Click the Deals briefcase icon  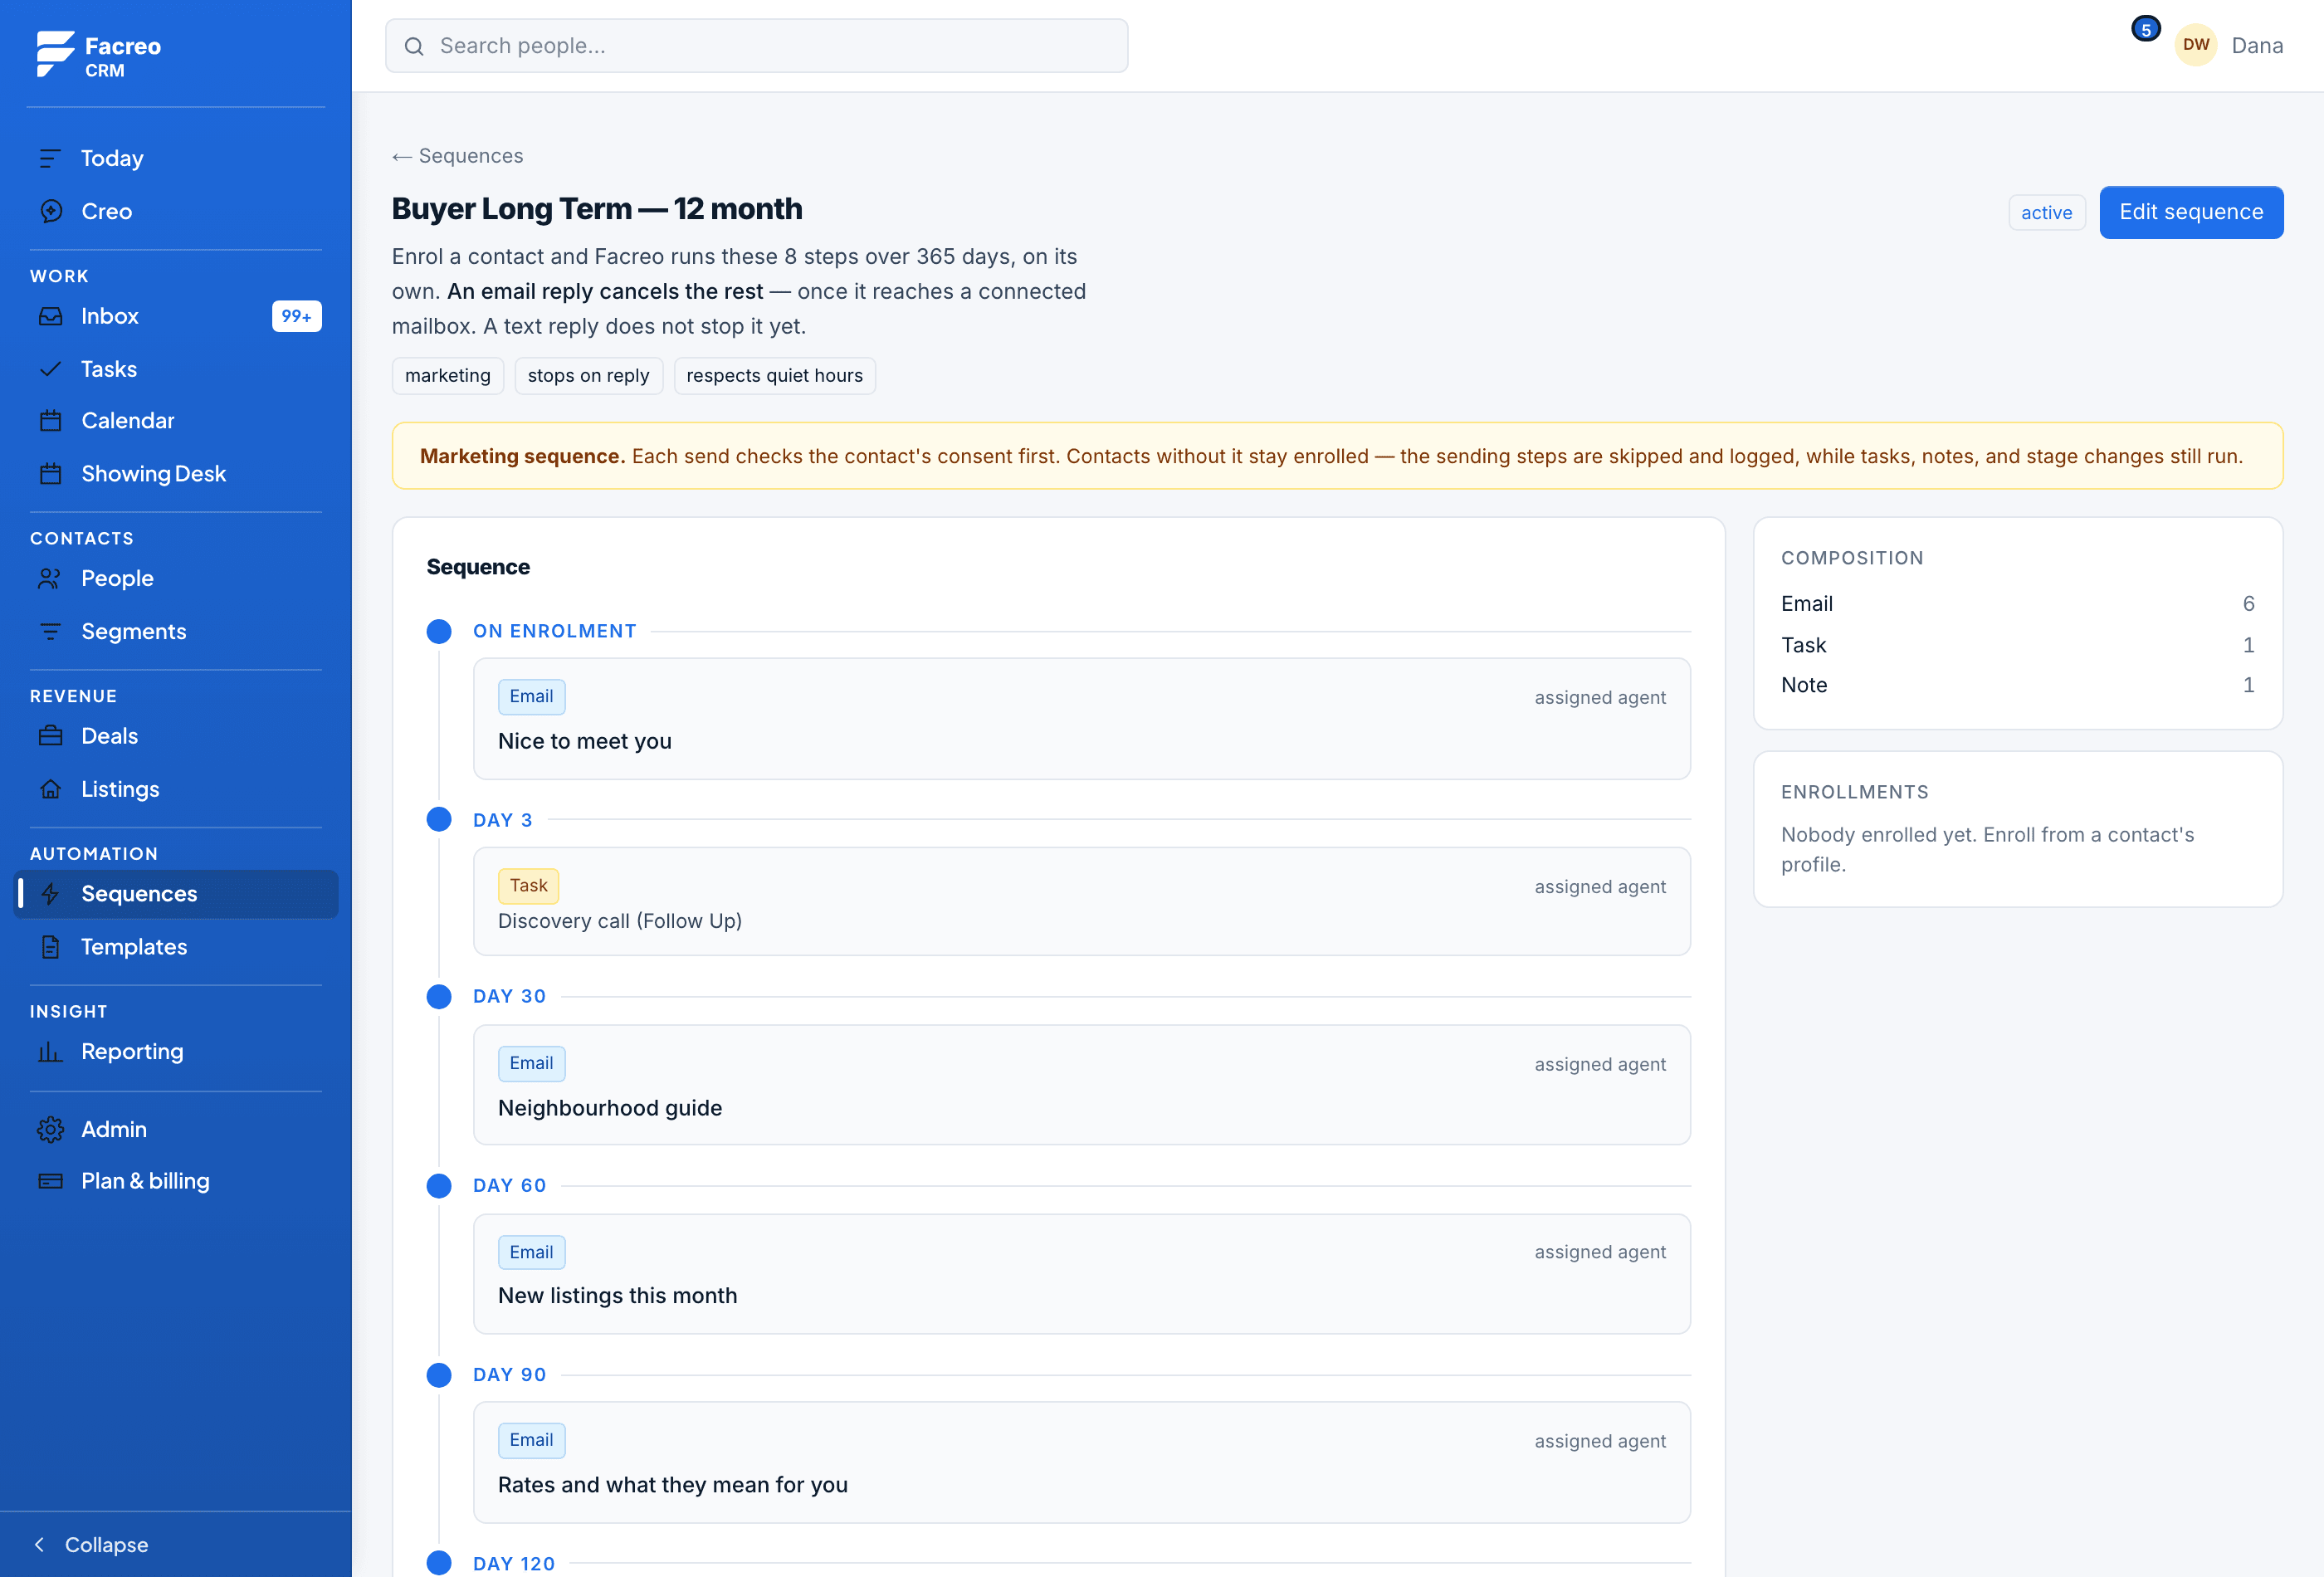pyautogui.click(x=50, y=737)
